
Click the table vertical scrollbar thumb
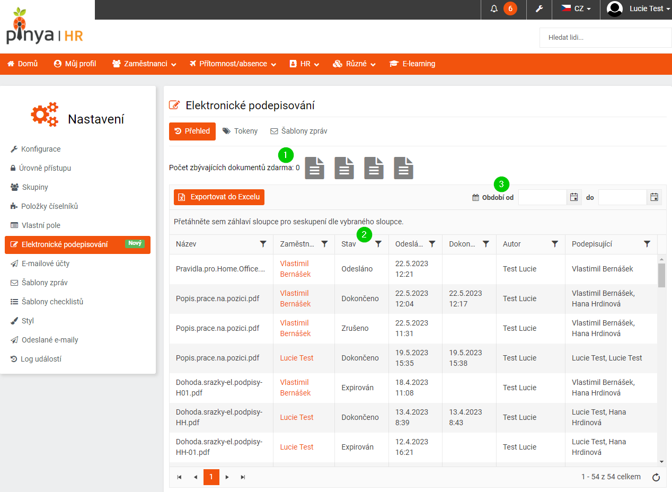pos(661,275)
